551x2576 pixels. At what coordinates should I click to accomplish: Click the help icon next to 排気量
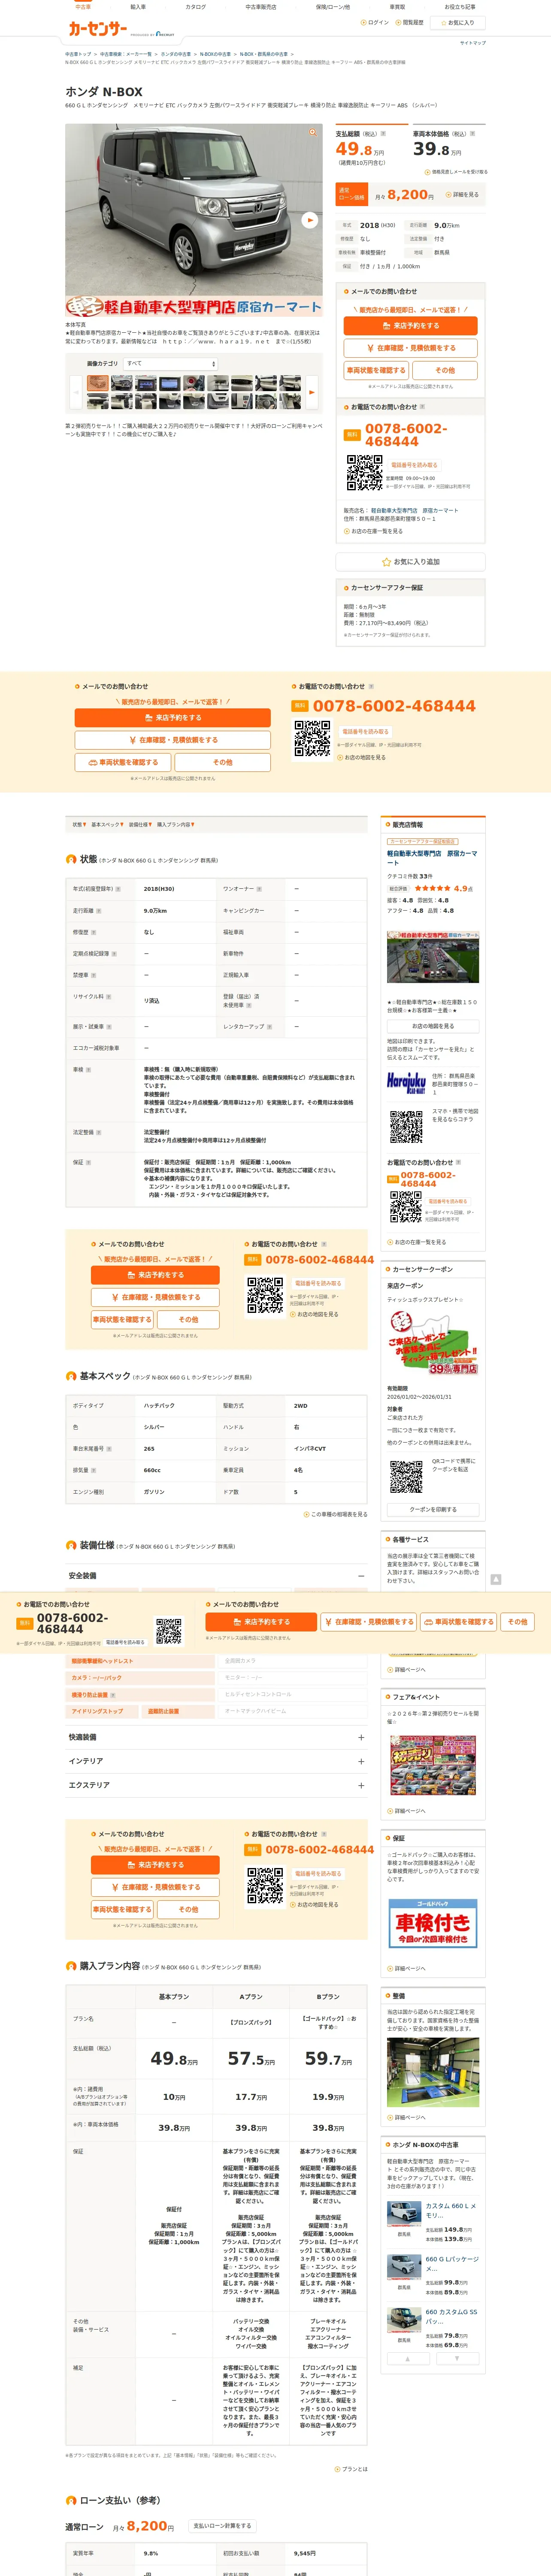pos(94,1470)
